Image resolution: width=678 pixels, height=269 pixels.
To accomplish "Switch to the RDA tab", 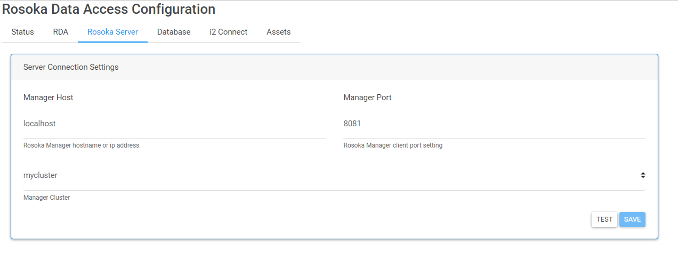I will pos(60,32).
